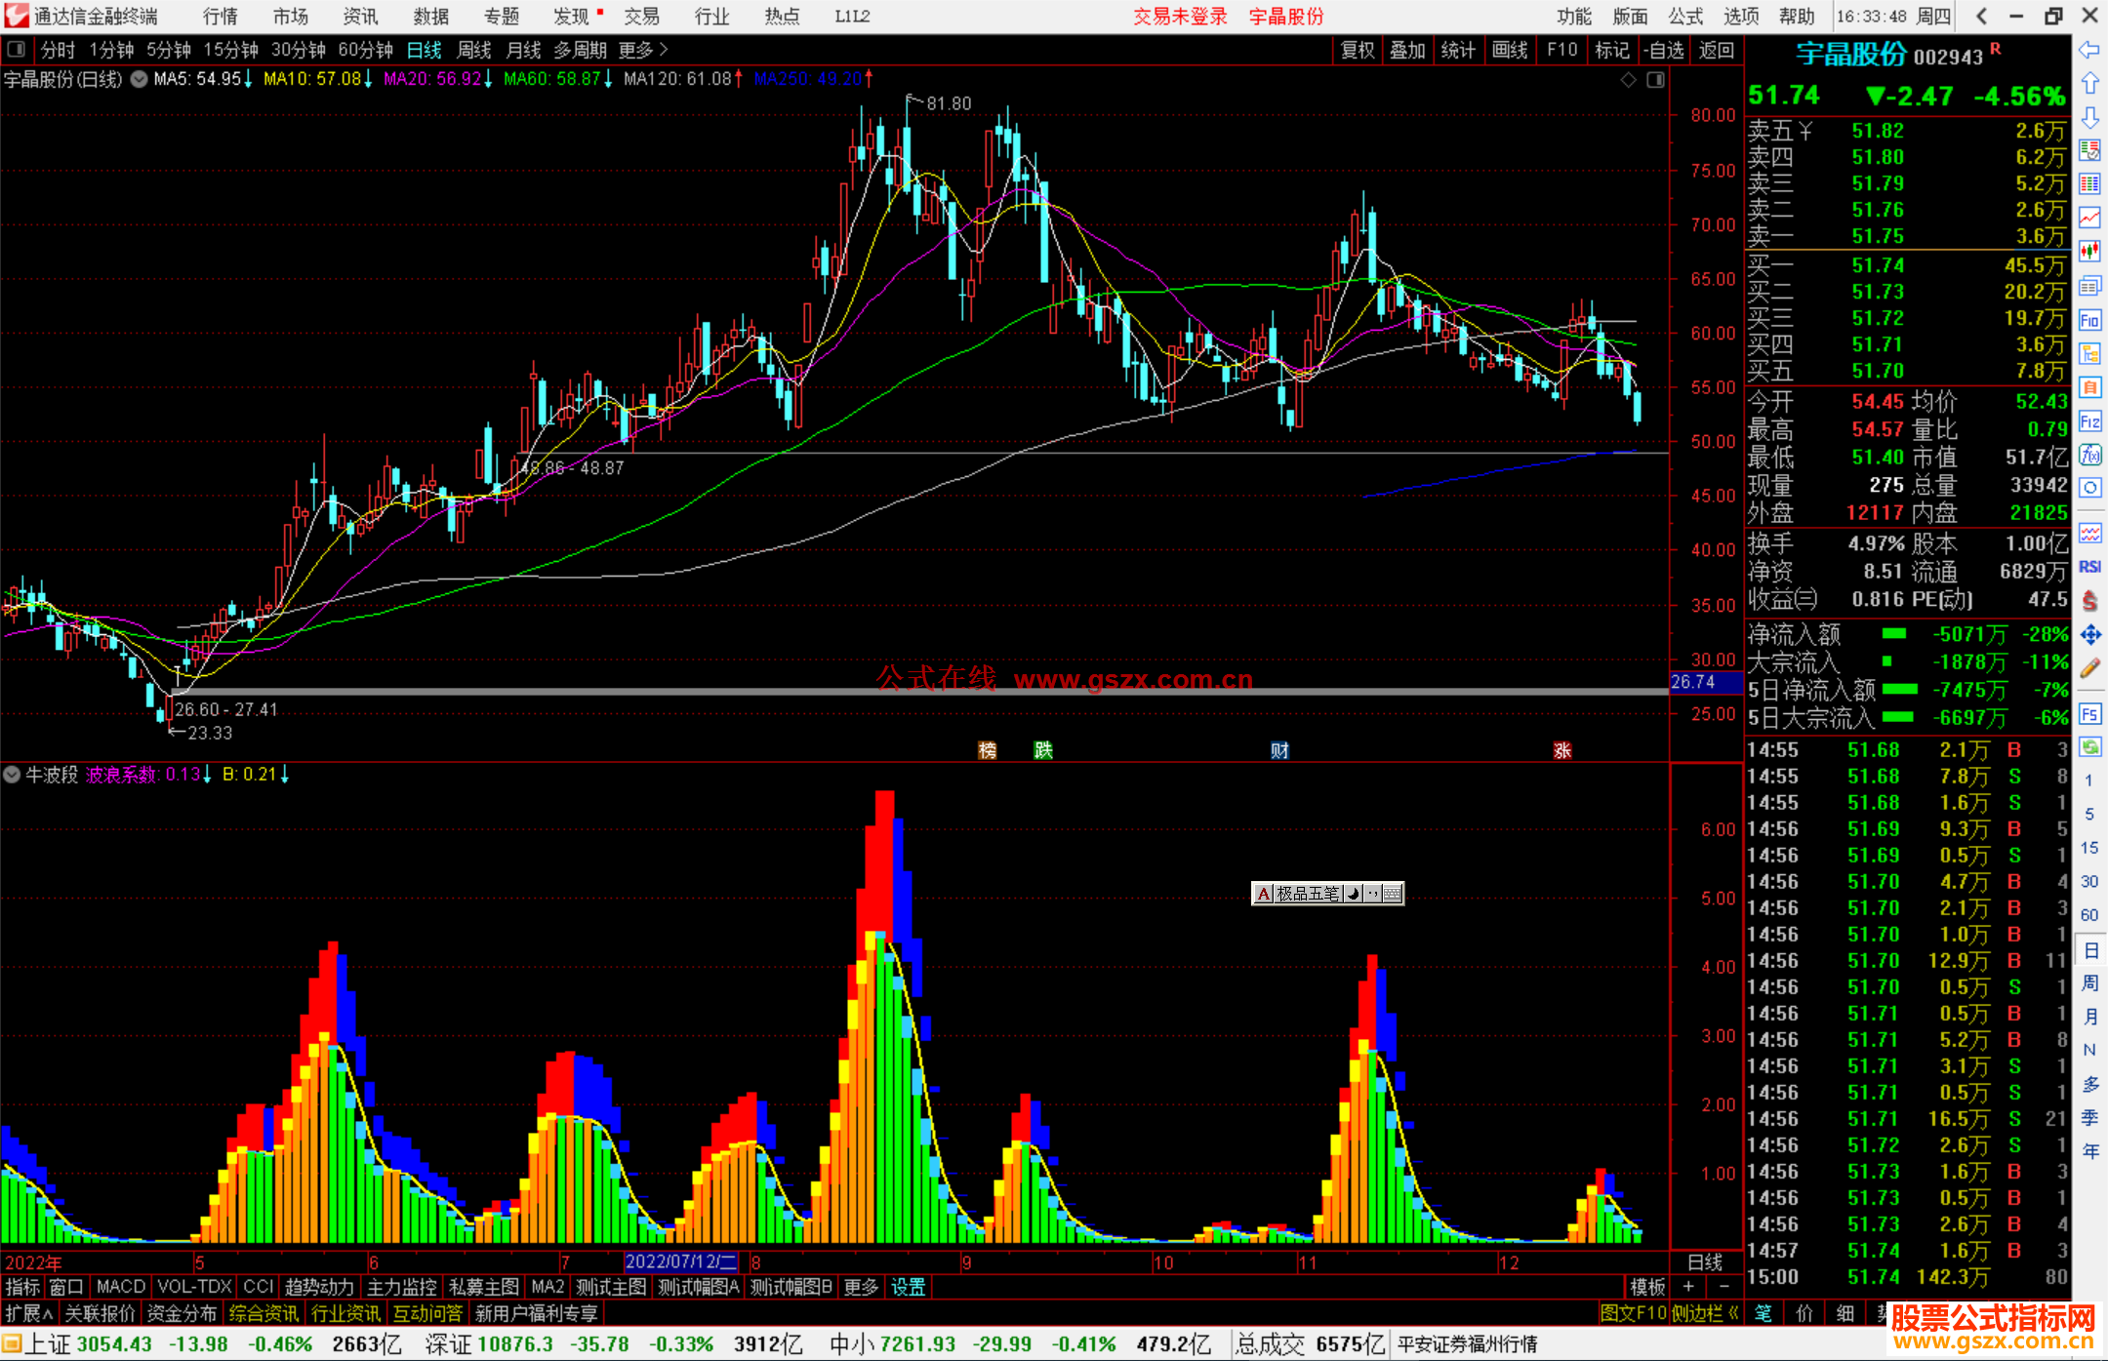This screenshot has width=2108, height=1361.
Task: Toggle 牛波段 indicator circle button
Action: pos(12,775)
